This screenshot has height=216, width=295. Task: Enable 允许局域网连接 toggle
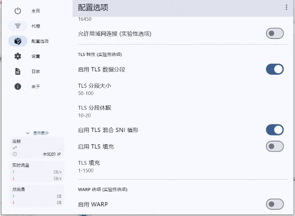pos(275,33)
